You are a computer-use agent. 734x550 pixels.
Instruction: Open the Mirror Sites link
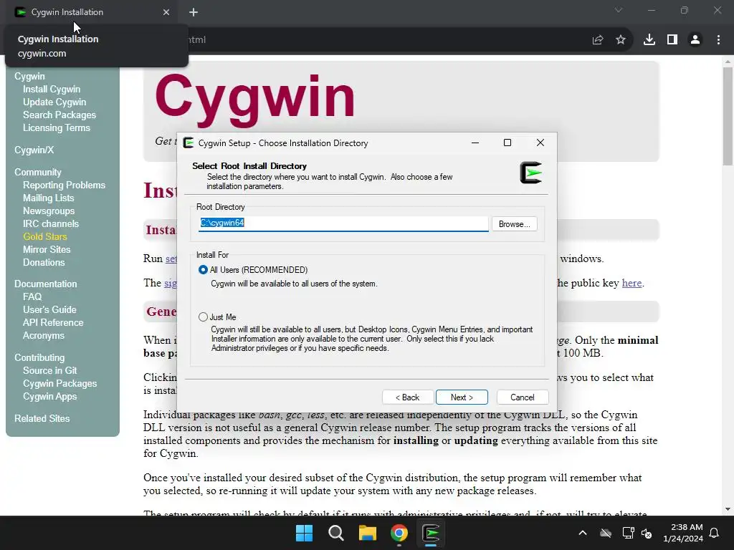point(47,249)
